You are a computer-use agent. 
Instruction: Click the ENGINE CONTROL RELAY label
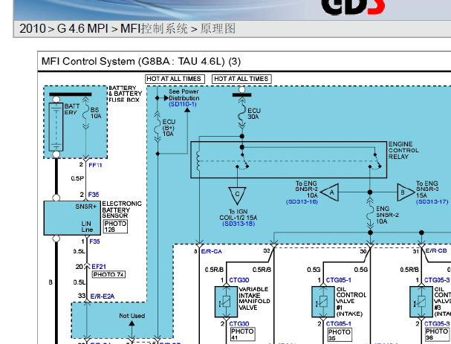(403, 150)
